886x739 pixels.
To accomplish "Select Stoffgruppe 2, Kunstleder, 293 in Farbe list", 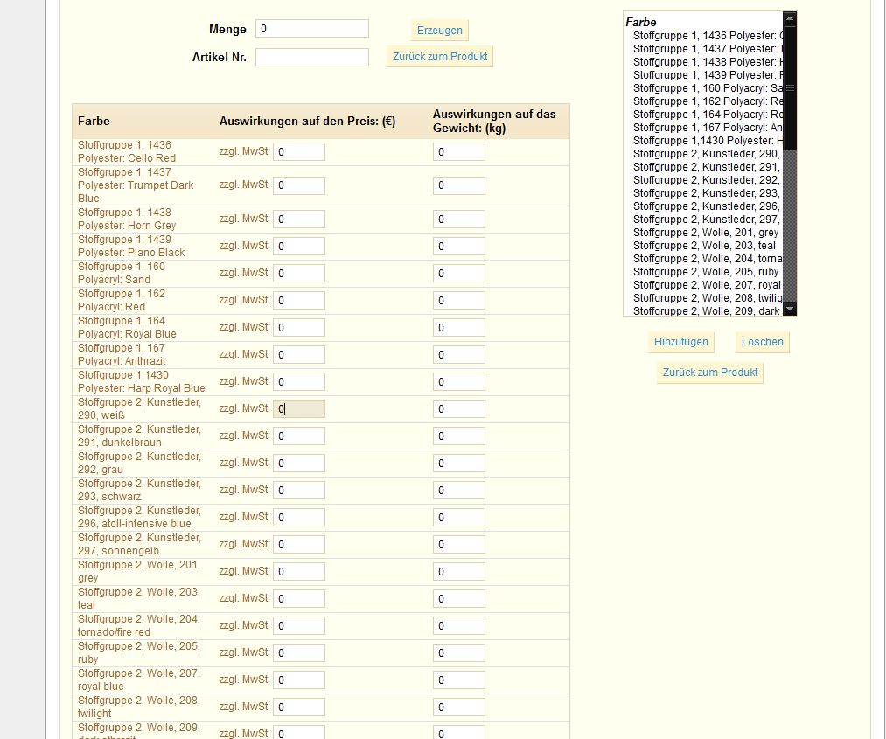I will (x=708, y=192).
